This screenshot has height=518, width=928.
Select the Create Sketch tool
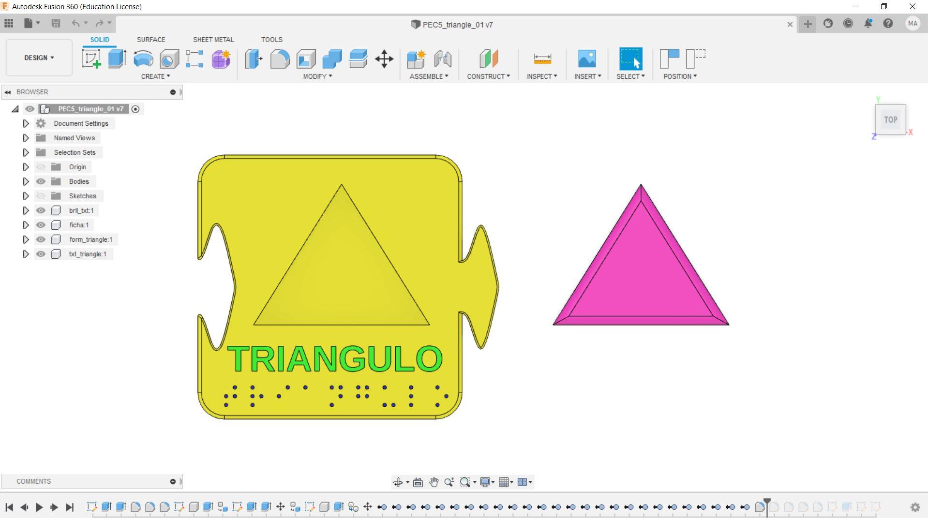point(91,59)
